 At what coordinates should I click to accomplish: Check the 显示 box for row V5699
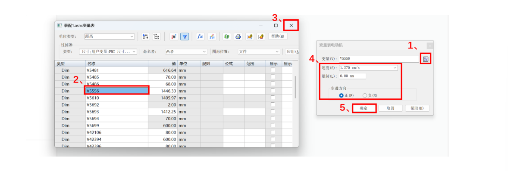(273, 125)
